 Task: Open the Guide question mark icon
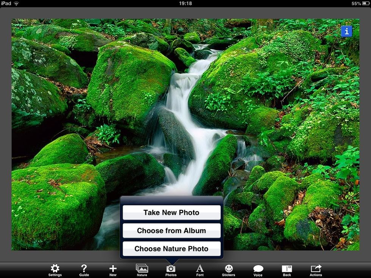click(84, 269)
